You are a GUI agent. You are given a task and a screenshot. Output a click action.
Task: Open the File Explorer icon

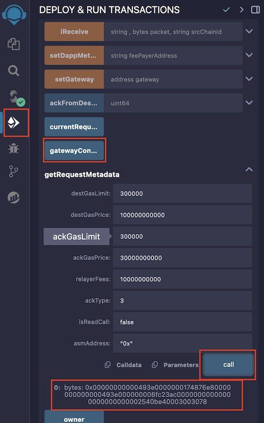tap(14, 44)
